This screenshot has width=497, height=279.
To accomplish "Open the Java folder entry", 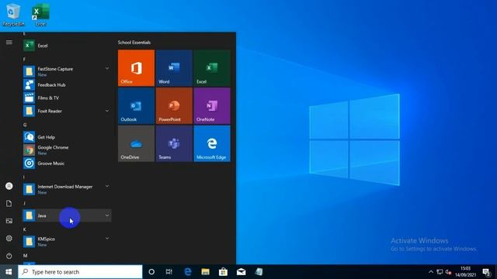I will point(67,215).
